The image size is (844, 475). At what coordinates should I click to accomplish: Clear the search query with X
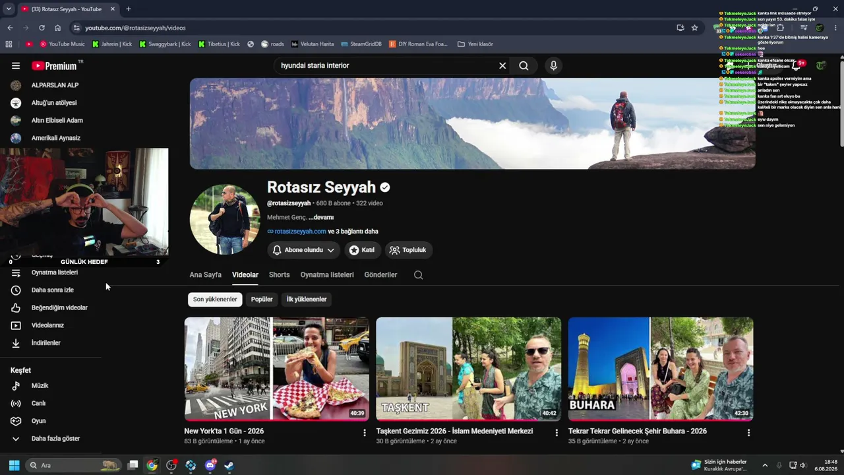502,66
